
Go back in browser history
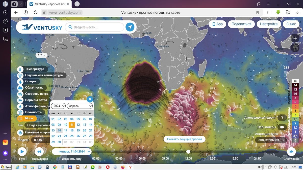click(x=16, y=12)
